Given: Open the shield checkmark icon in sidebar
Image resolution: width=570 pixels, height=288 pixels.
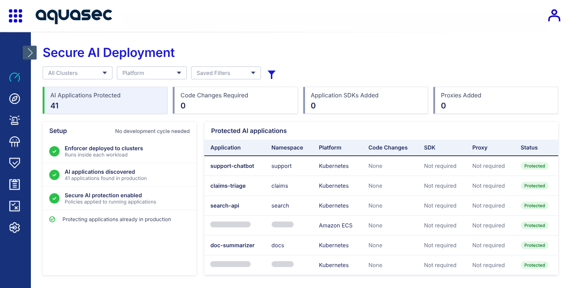Looking at the screenshot, I should point(15,163).
